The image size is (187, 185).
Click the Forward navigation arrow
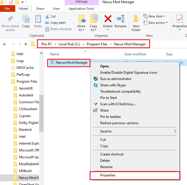coord(13,44)
